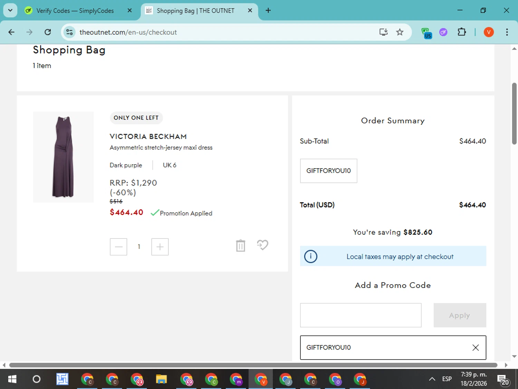Select the Total (USD) label

[x=317, y=205]
